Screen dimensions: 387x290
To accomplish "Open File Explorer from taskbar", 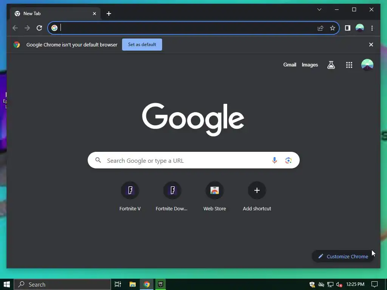I will (133, 284).
